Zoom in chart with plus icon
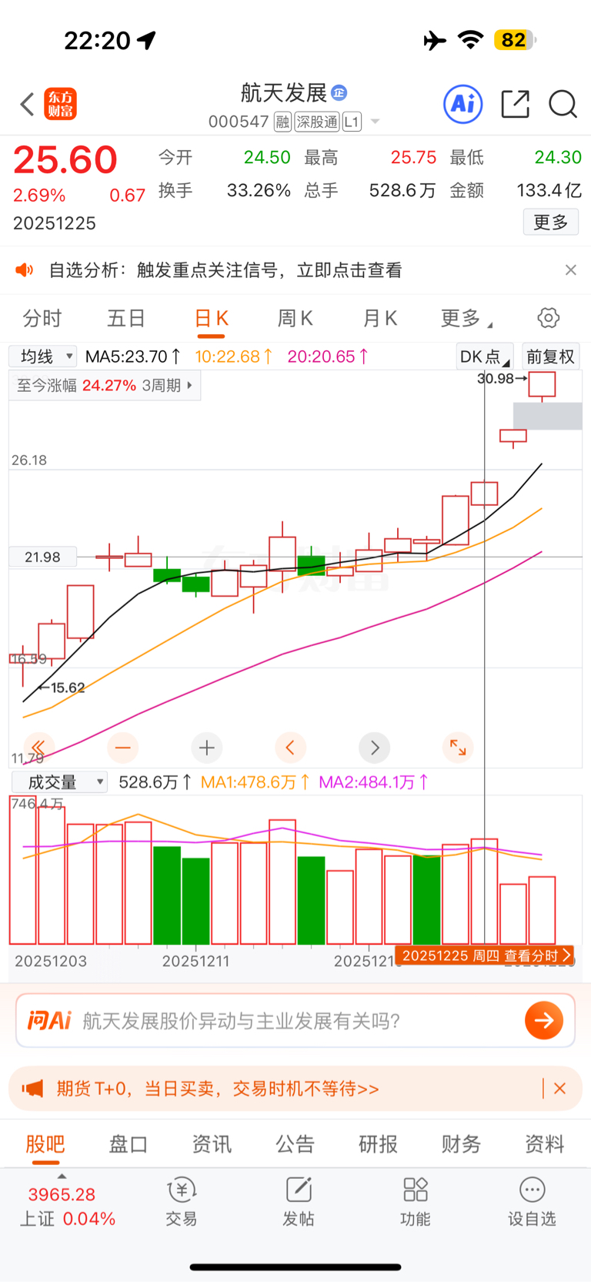 coord(207,747)
